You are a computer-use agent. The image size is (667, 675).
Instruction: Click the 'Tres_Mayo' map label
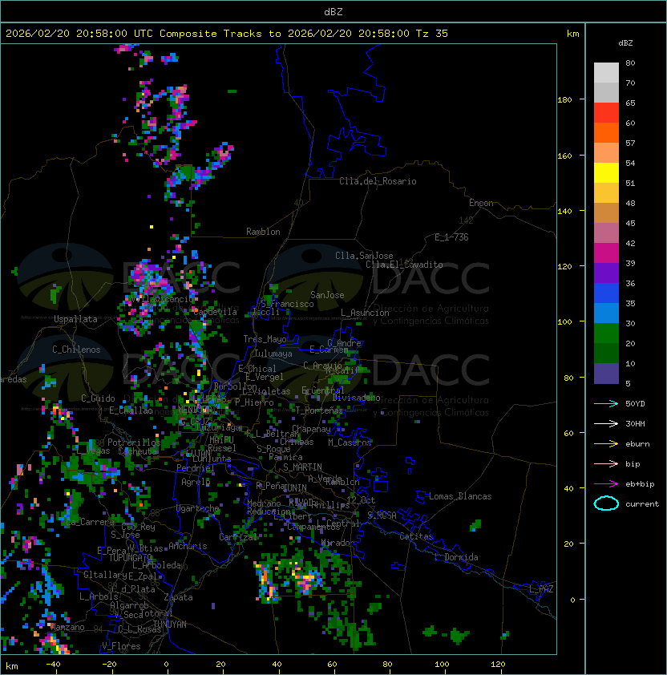click(x=265, y=339)
